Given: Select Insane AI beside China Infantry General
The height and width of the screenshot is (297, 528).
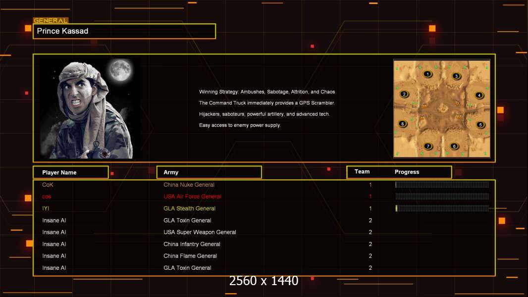Looking at the screenshot, I should pyautogui.click(x=54, y=244).
